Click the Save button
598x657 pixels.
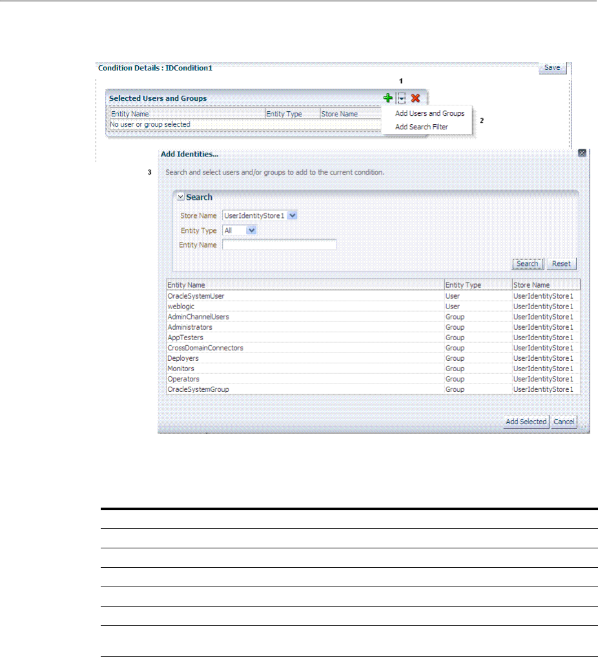click(x=552, y=67)
